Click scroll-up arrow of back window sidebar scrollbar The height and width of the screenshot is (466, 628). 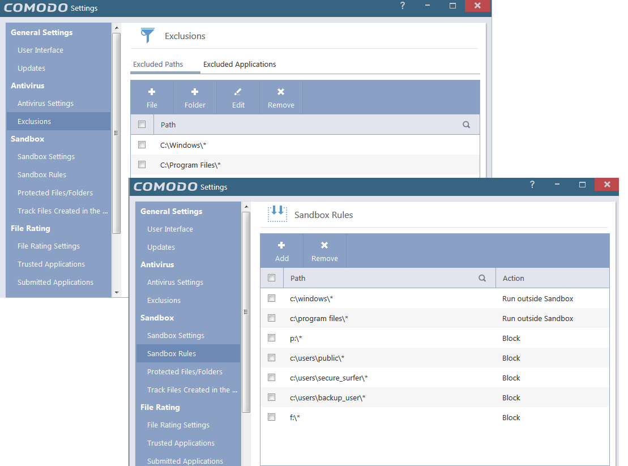(117, 28)
